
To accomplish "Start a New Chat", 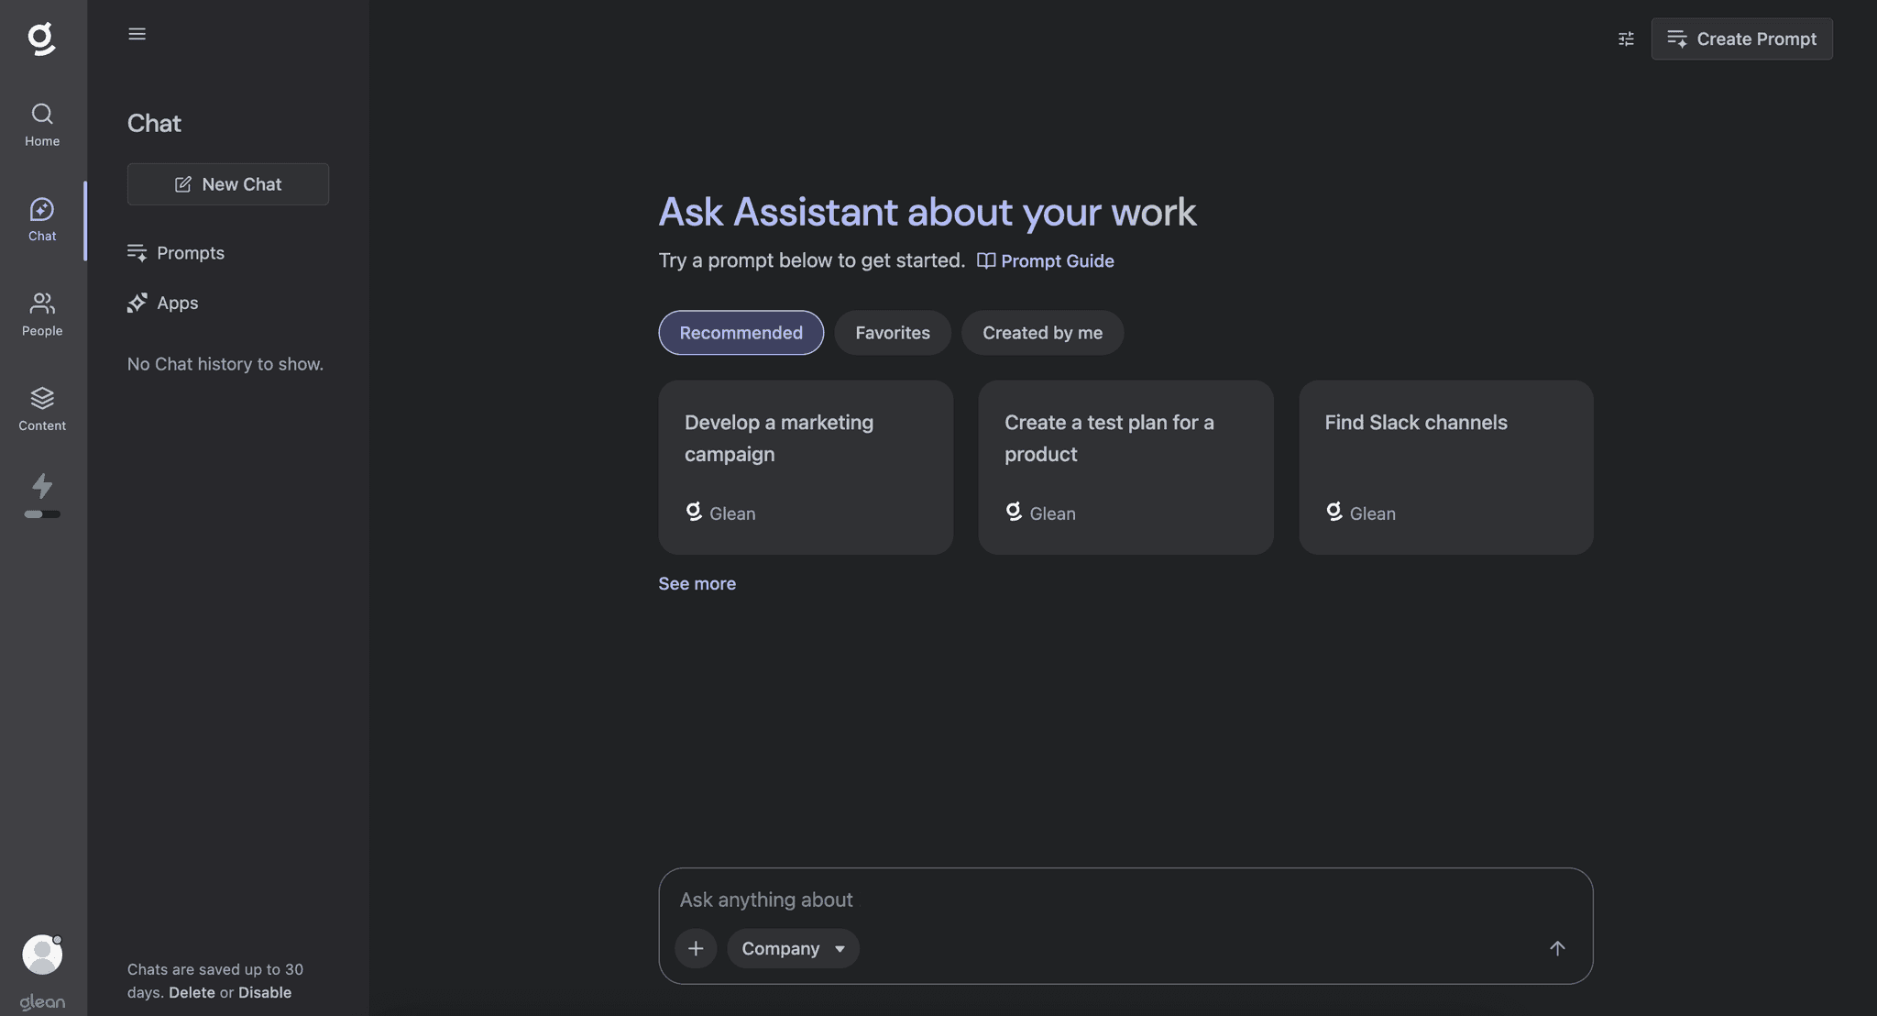I will pyautogui.click(x=227, y=183).
